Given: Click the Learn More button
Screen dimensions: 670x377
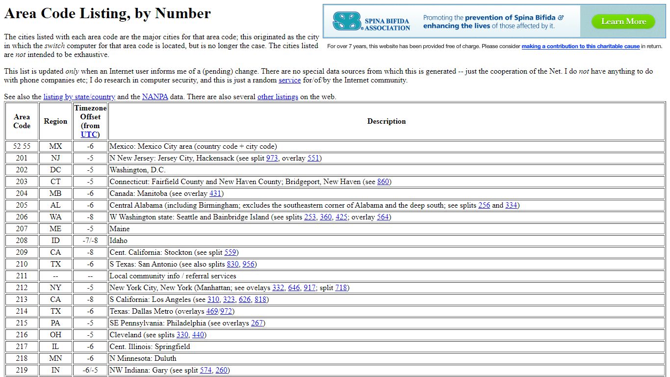Looking at the screenshot, I should 623,21.
